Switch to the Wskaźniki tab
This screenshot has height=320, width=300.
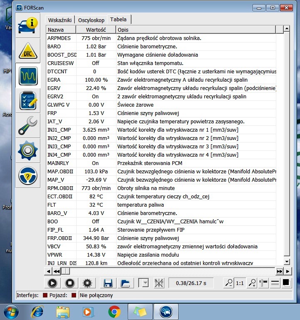pos(60,20)
